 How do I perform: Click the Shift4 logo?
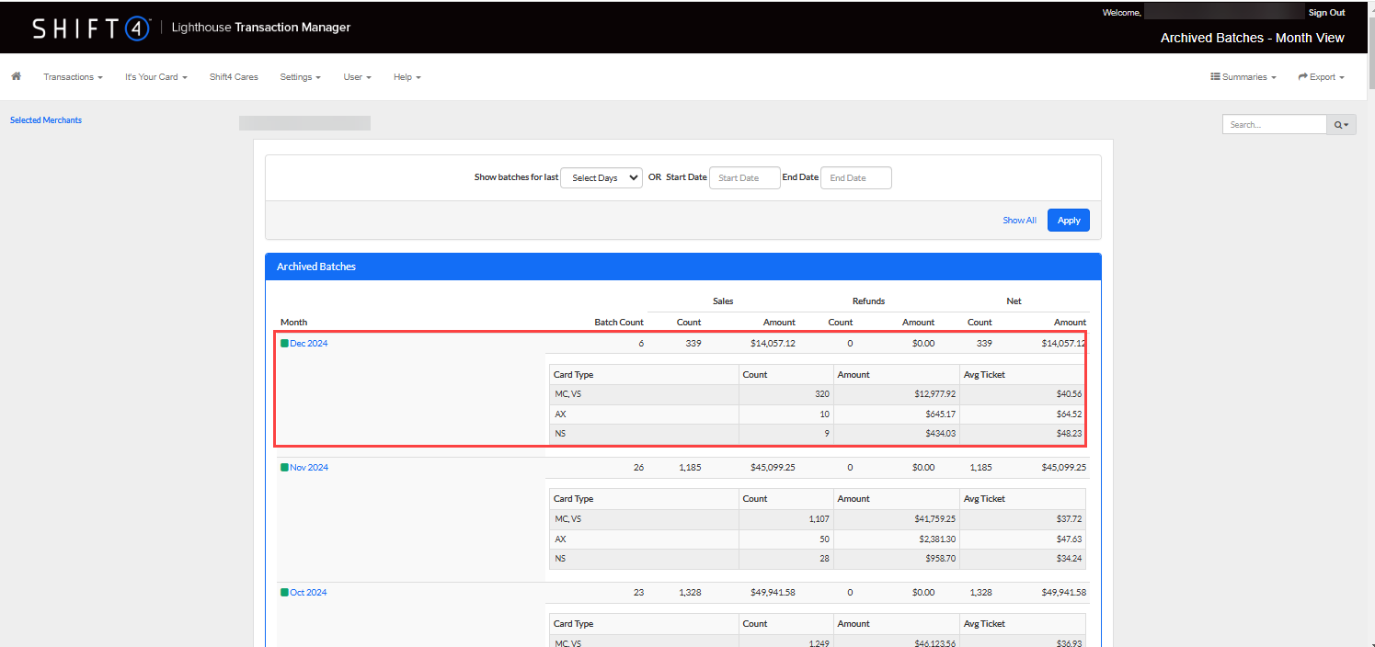(x=91, y=28)
